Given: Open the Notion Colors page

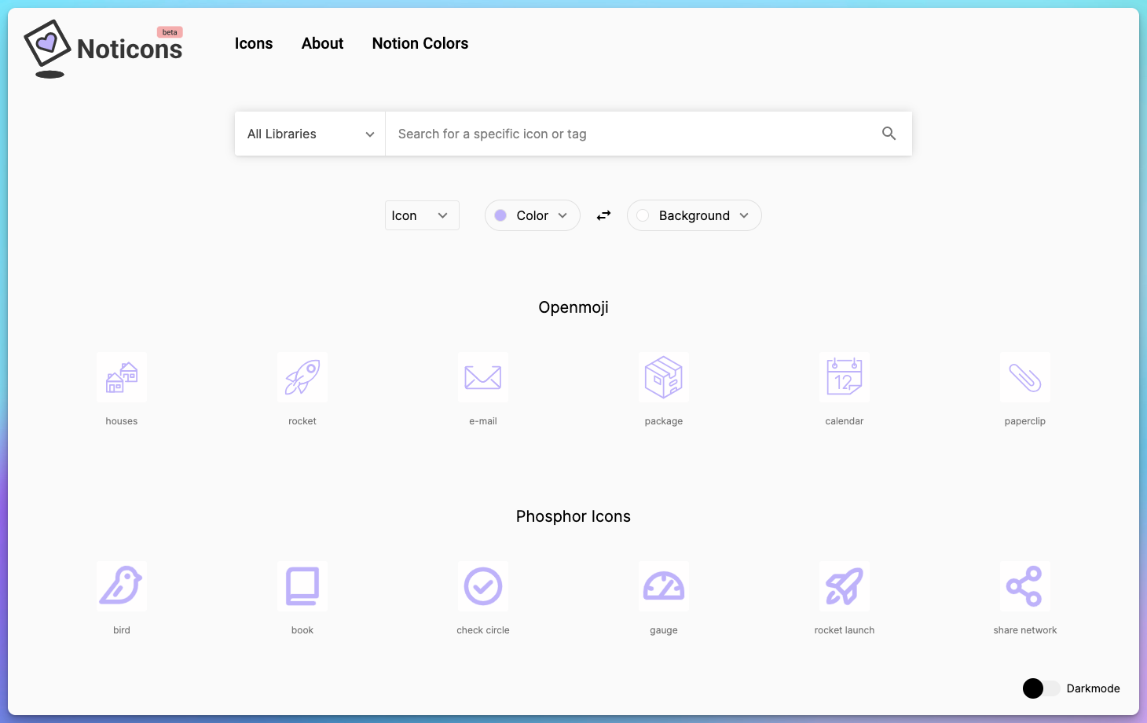Looking at the screenshot, I should [420, 43].
